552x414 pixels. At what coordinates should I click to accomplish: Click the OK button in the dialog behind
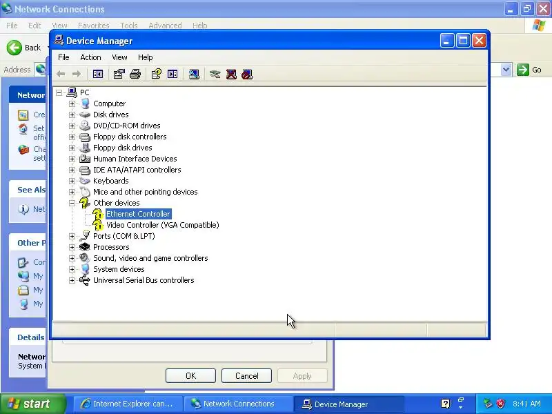(x=190, y=375)
